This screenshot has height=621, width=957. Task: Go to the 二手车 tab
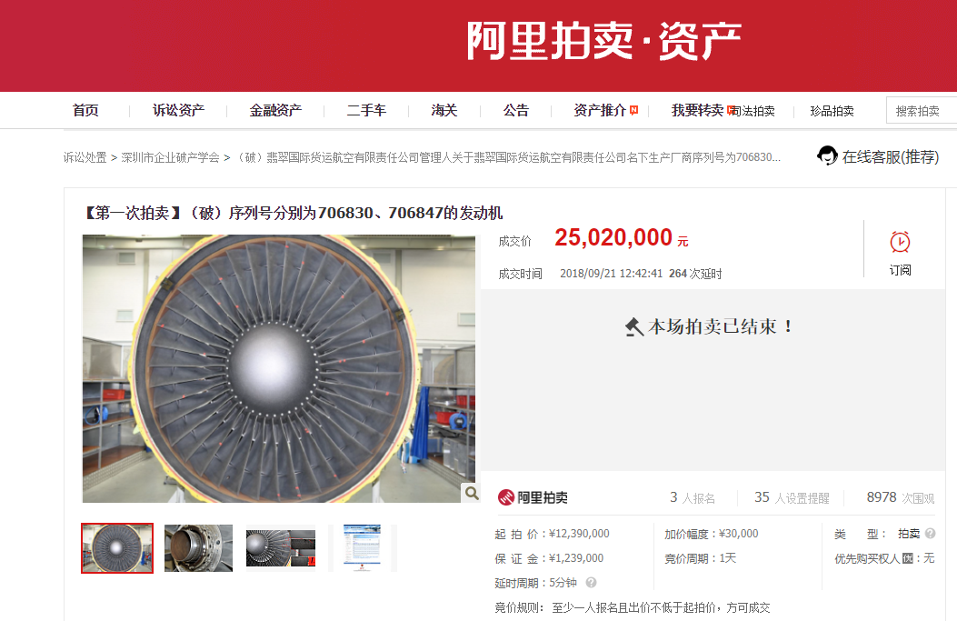coord(366,111)
